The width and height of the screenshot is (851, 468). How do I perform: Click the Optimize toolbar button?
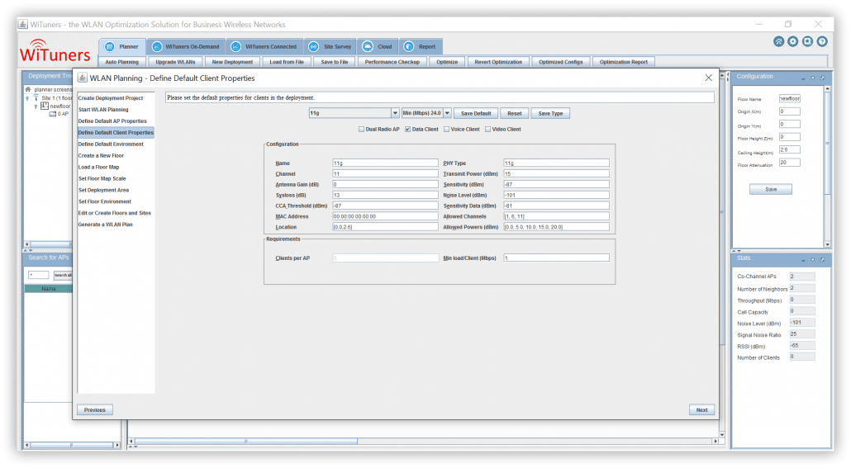[x=447, y=62]
